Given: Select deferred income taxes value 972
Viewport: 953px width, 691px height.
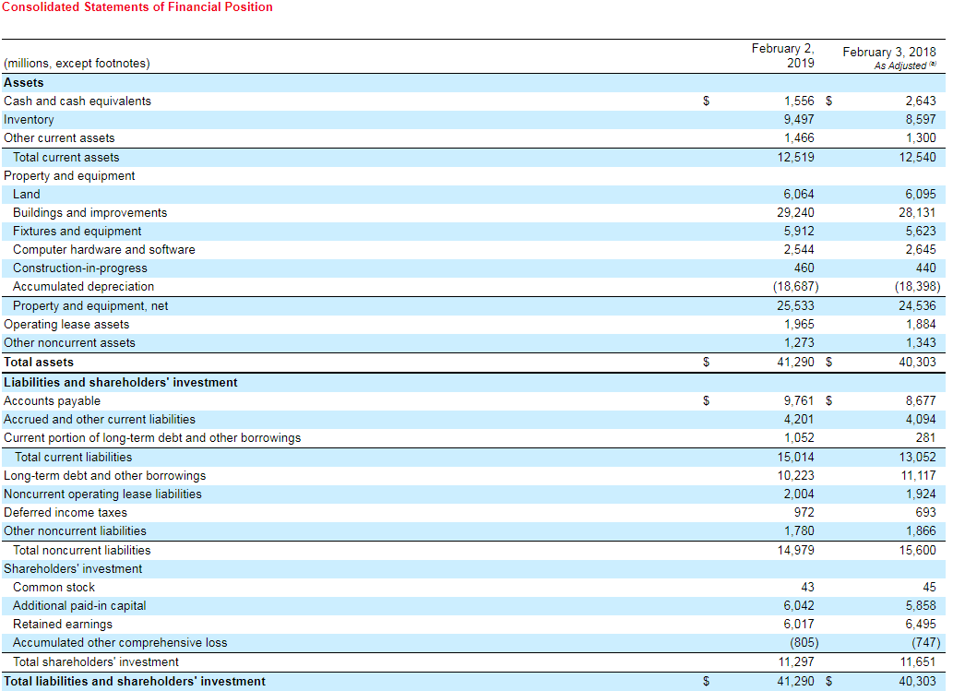Looking at the screenshot, I should [x=804, y=513].
